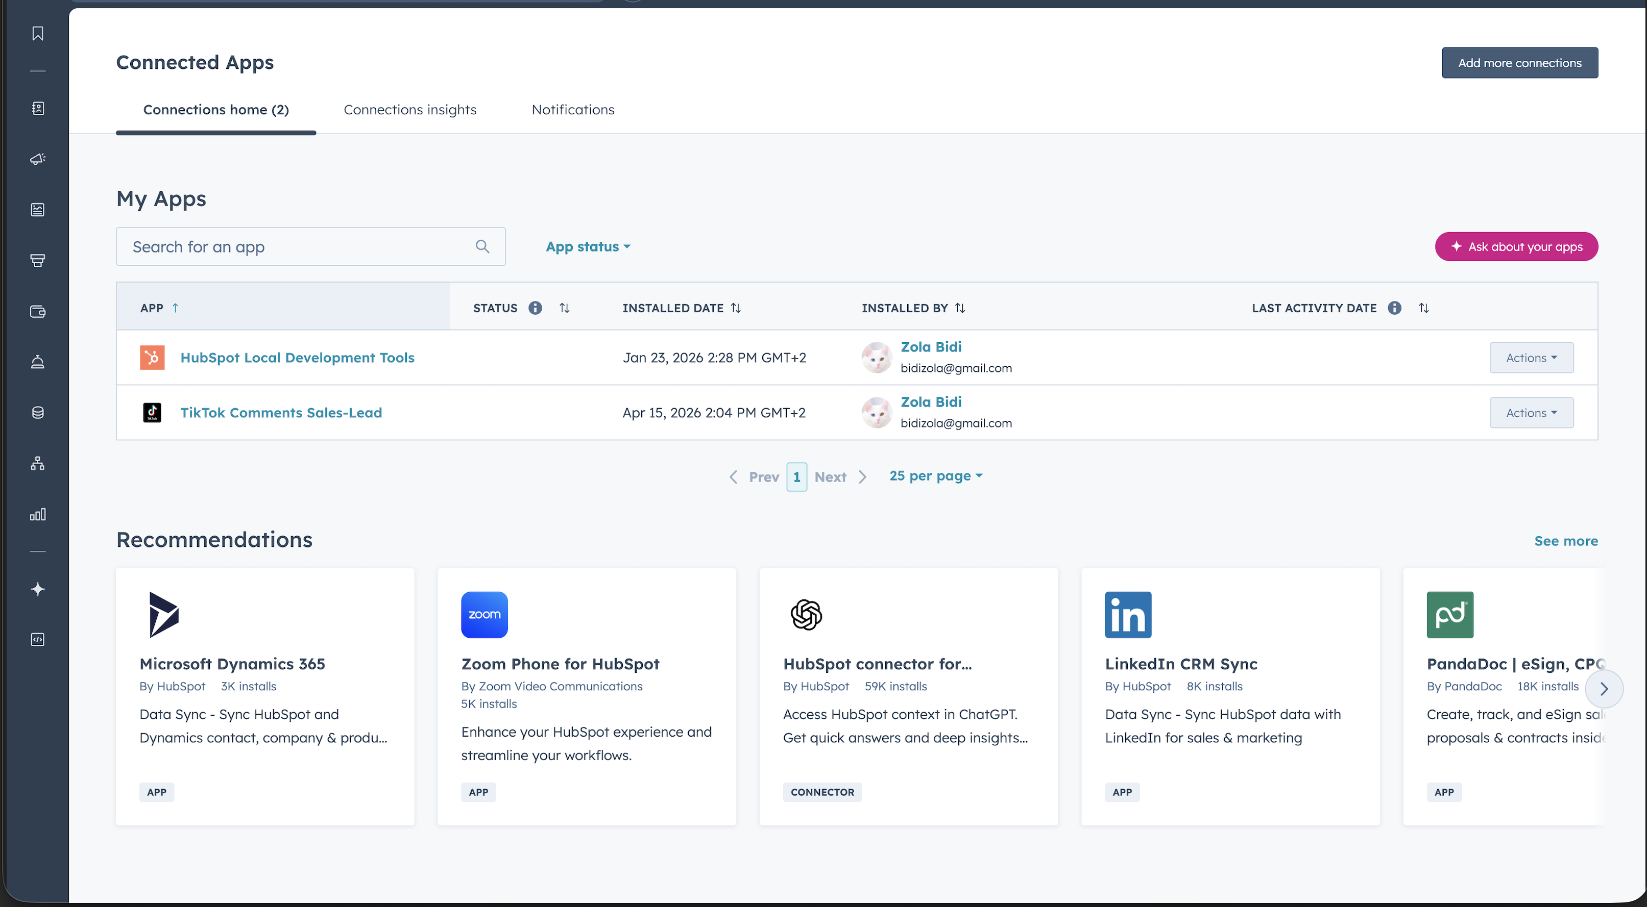The width and height of the screenshot is (1647, 907).
Task: Click the HubSpot Local Development Tools logo
Action: (x=152, y=358)
